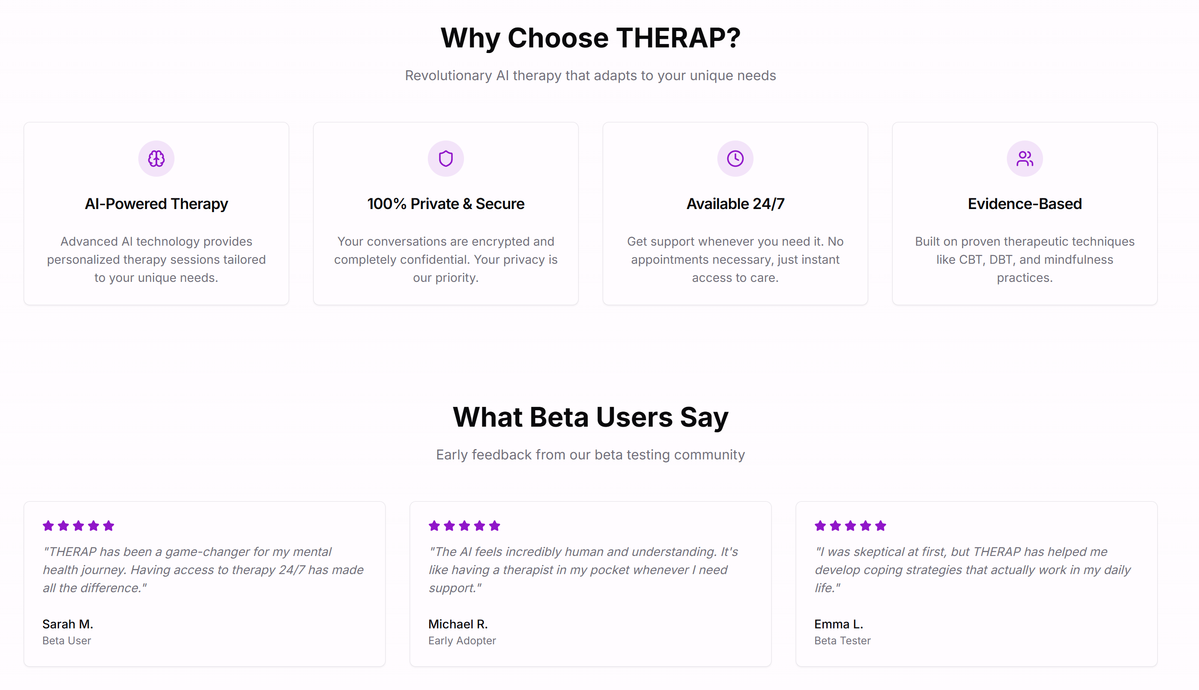The height and width of the screenshot is (690, 1199).
Task: Click the Evidence-Based card heading
Action: [1024, 204]
